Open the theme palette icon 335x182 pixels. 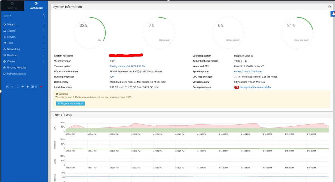pyautogui.click(x=27, y=87)
